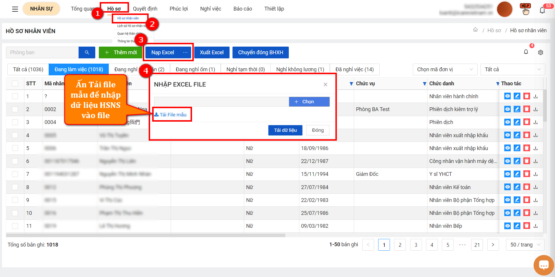This screenshot has height=277, width=555.
Task: Open the 50 / trang page size dropdown
Action: point(525,245)
